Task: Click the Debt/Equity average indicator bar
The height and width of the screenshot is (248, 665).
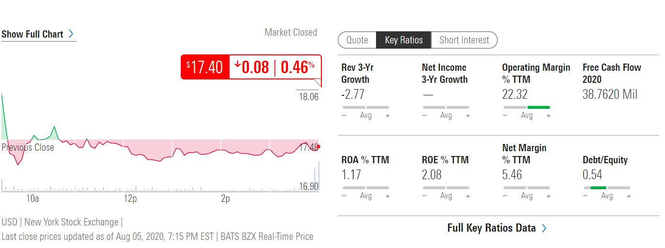Action: [607, 188]
